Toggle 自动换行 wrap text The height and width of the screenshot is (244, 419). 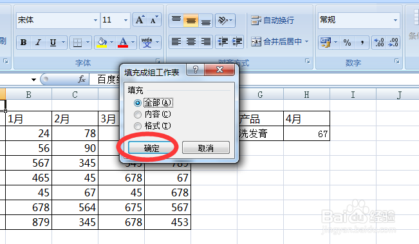pos(272,21)
